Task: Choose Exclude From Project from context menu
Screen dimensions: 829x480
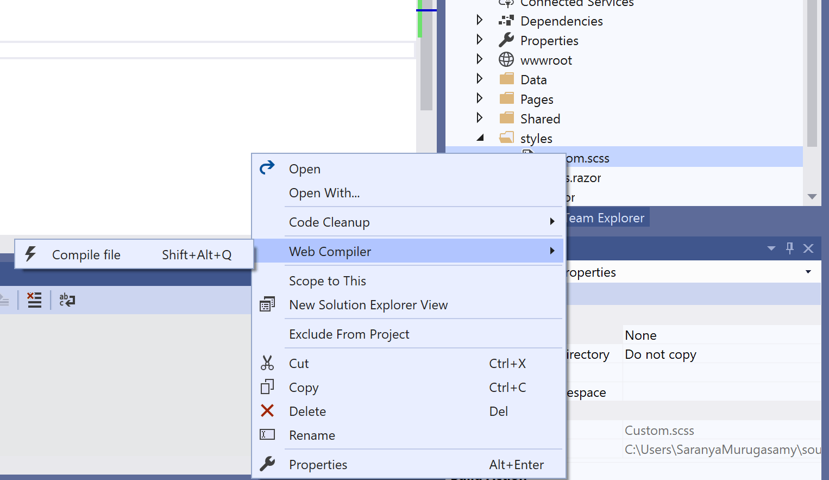Action: coord(349,334)
